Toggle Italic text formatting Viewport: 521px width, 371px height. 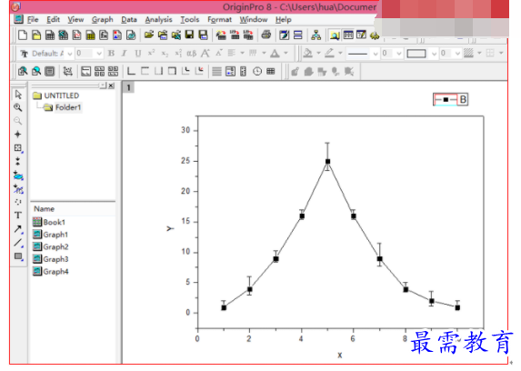point(125,53)
